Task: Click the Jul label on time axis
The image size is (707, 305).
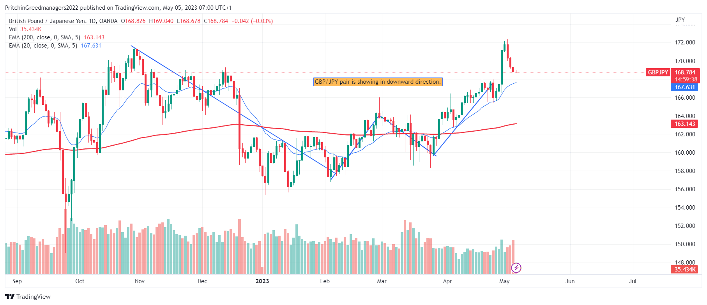Action: [633, 281]
